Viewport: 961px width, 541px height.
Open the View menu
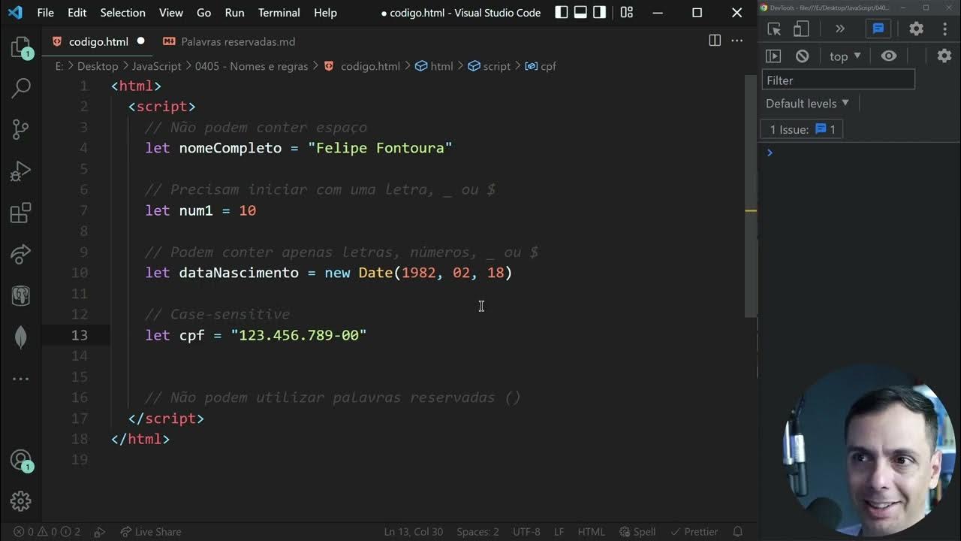(170, 13)
